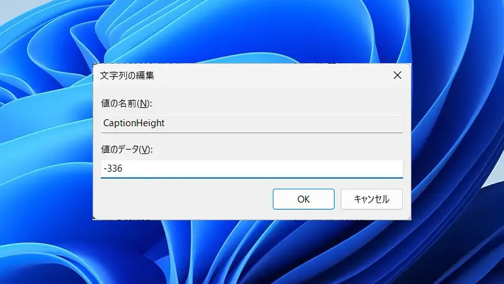Click the 文字列の編集 dialog title text
504x284 pixels.
(x=127, y=75)
